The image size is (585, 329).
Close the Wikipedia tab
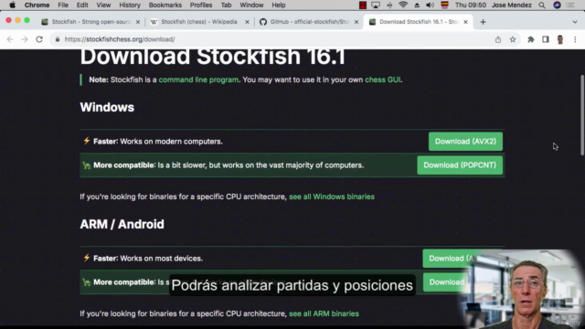[x=247, y=22]
